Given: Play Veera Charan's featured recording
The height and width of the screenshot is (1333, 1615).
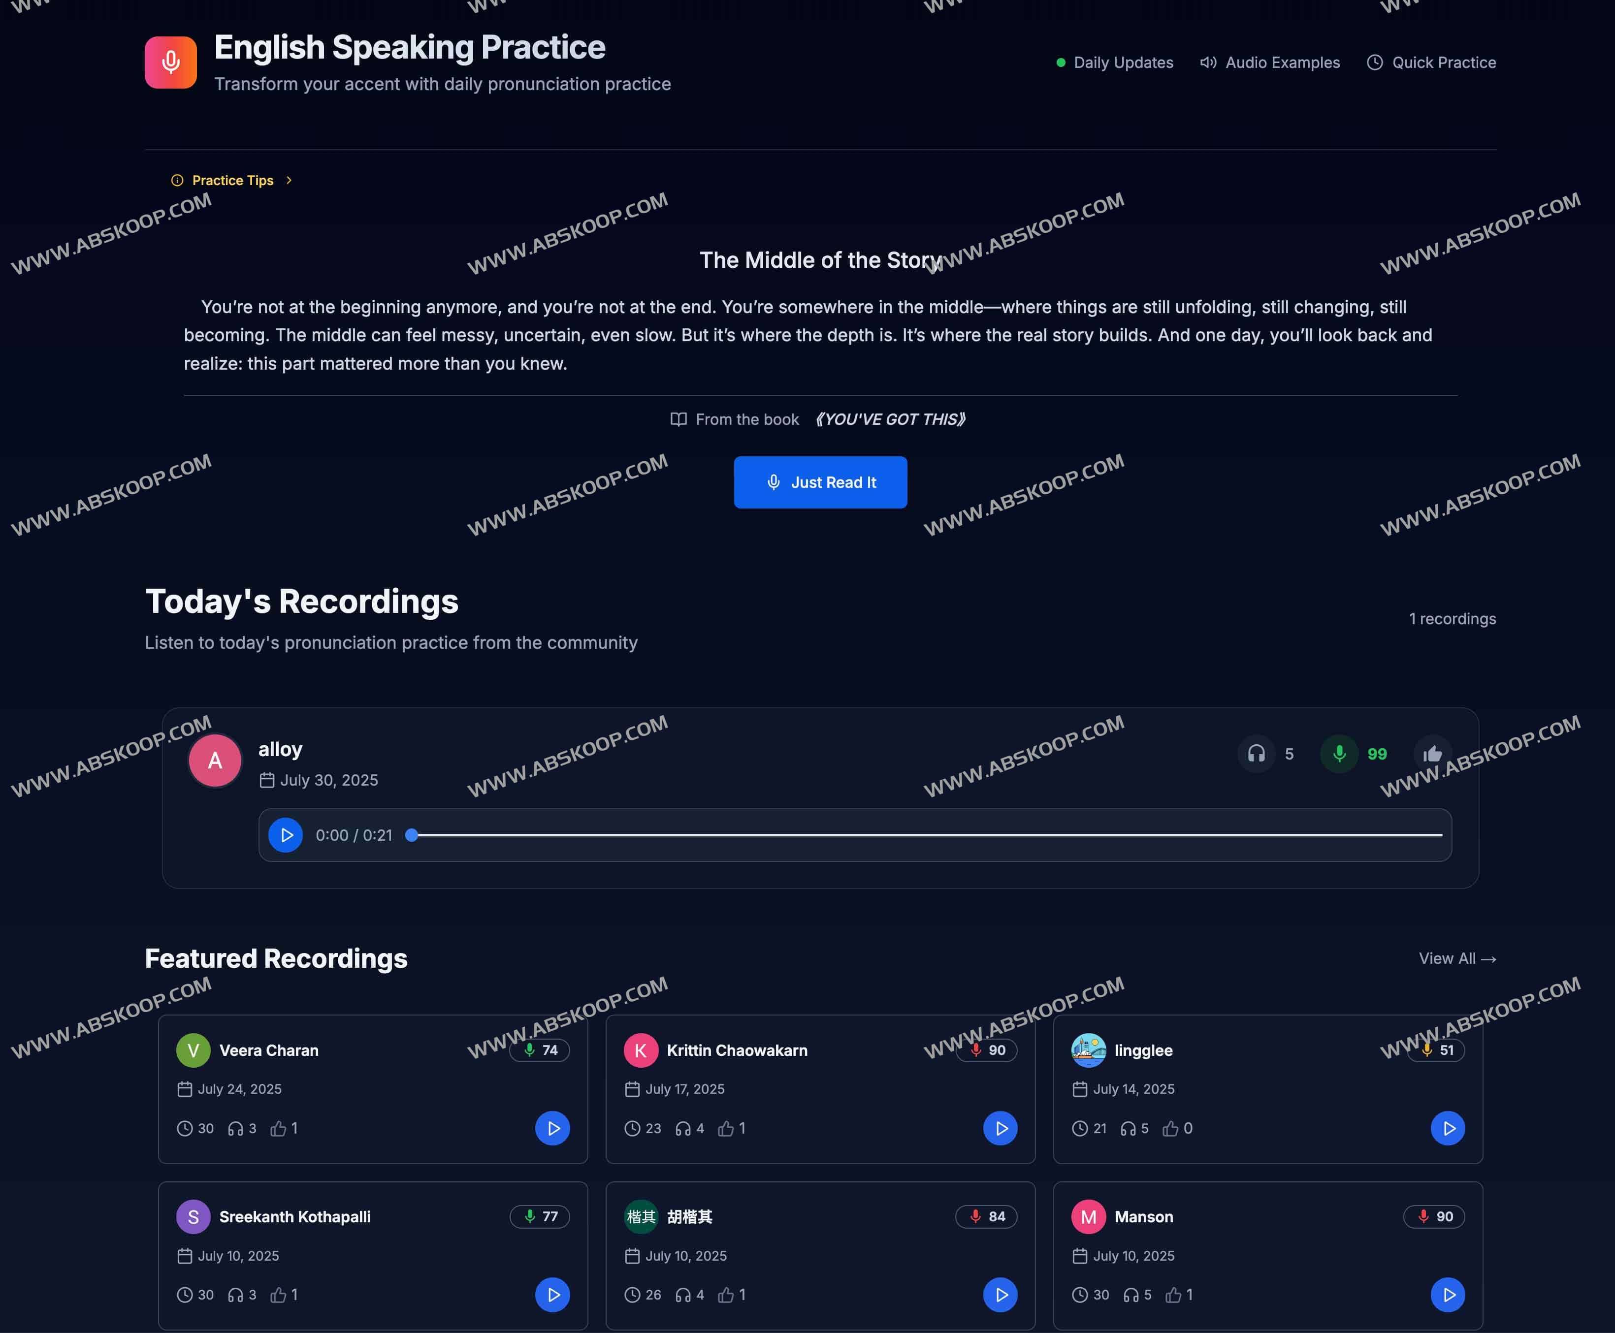Looking at the screenshot, I should tap(552, 1128).
